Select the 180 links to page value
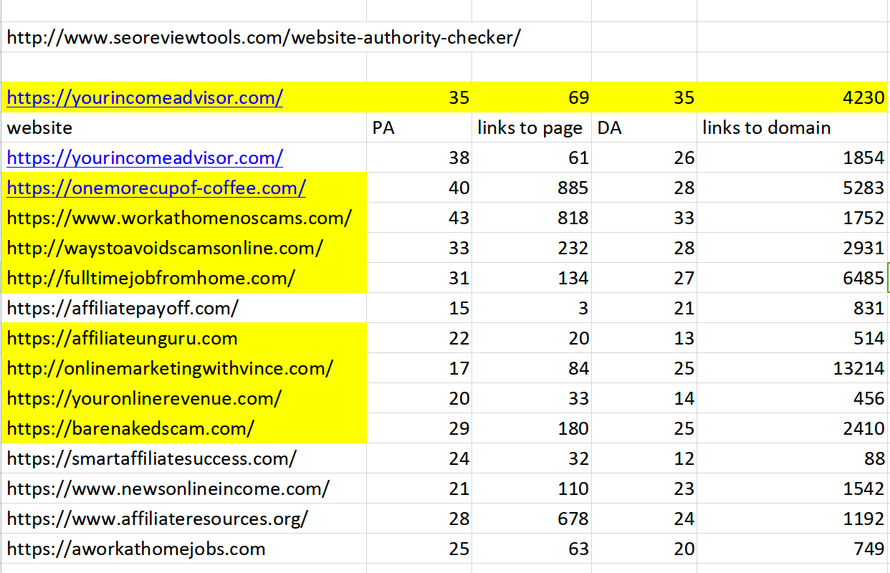The width and height of the screenshot is (890, 573). coord(532,428)
